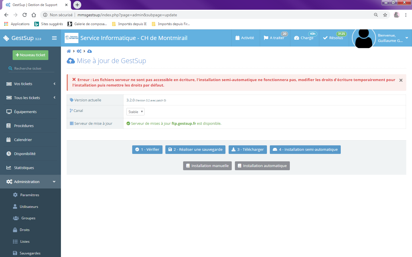Click 4 - Installation semi-automatique button
412x257 pixels.
tap(305, 150)
